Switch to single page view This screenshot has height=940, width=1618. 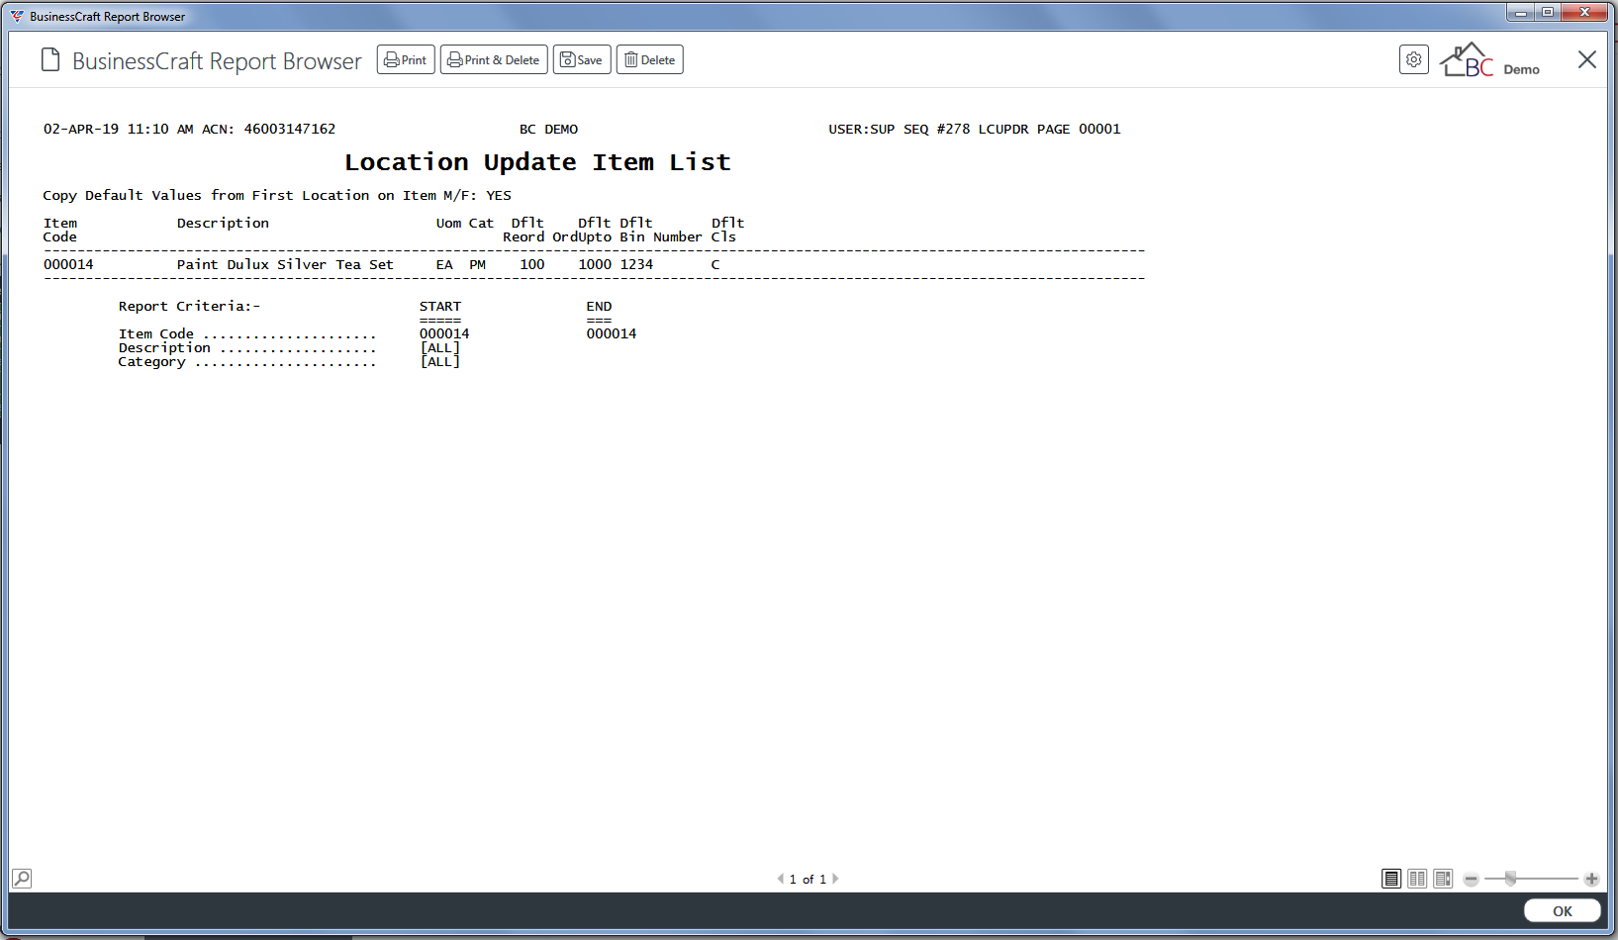tap(1391, 879)
